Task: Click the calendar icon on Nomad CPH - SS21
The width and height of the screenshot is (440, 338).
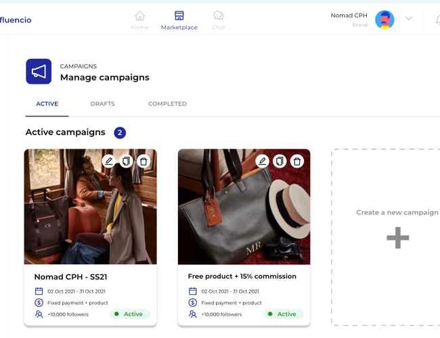Action: click(39, 291)
